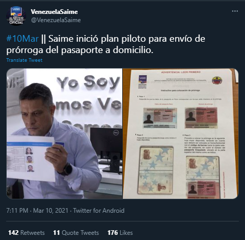View the 142 Retweets list

tap(26, 233)
